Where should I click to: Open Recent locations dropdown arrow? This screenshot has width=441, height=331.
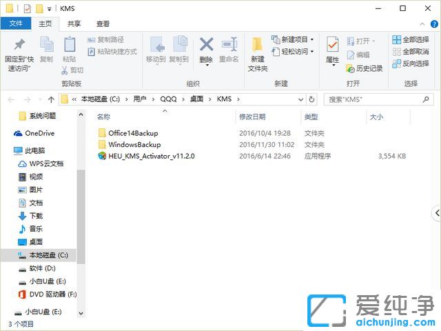(x=40, y=99)
